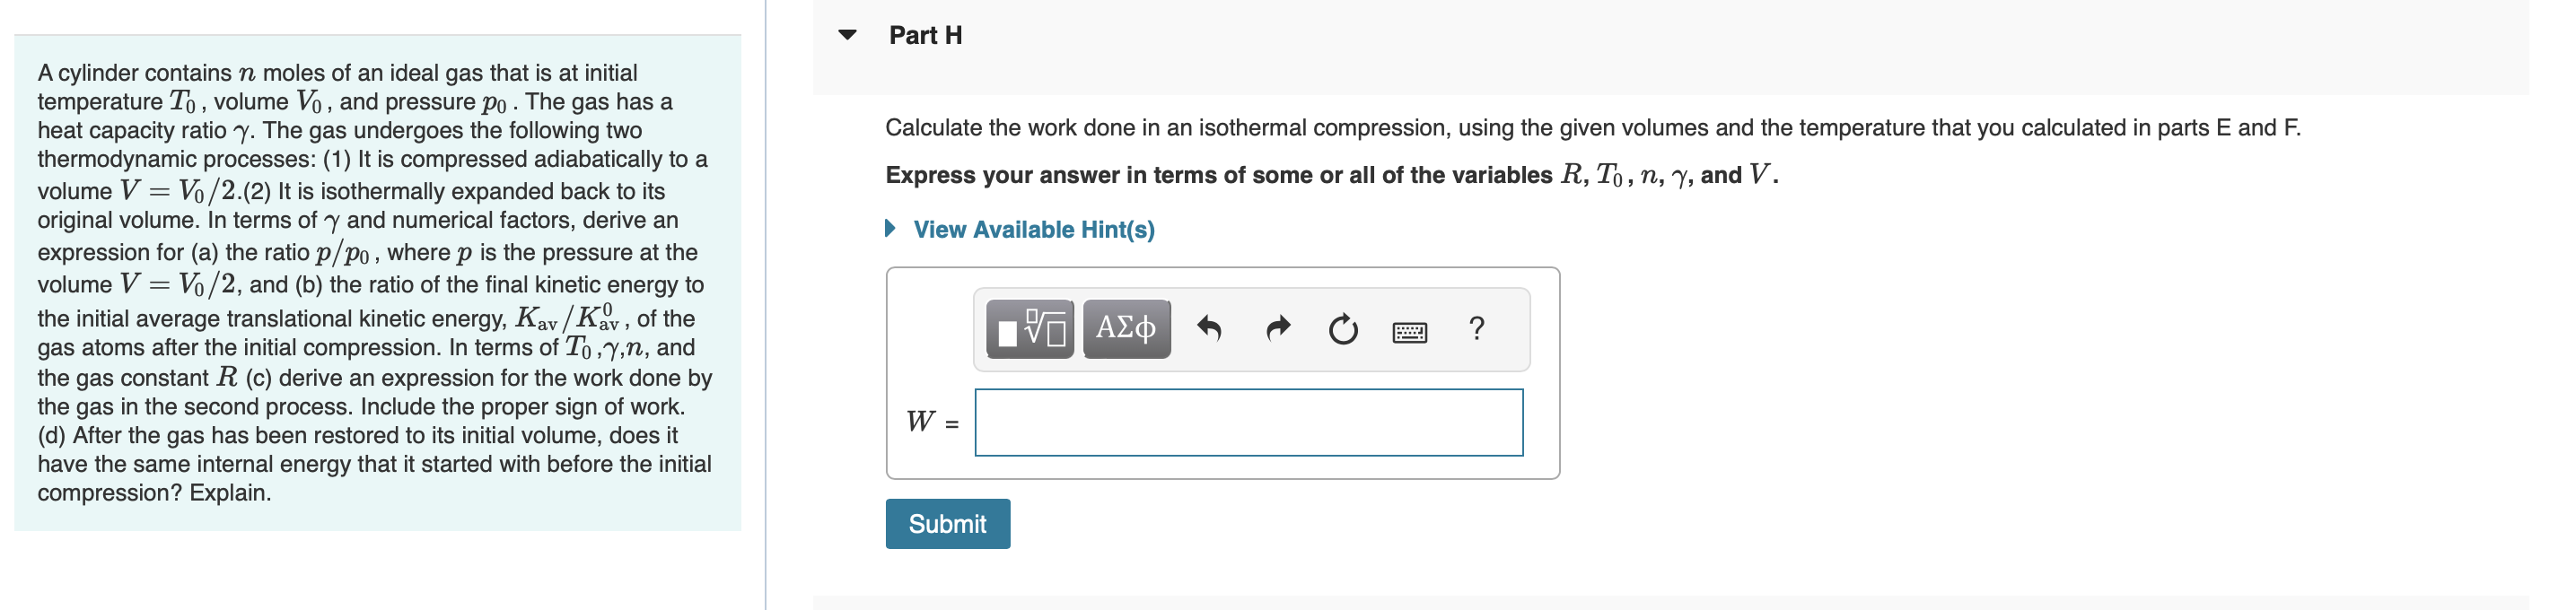Click the gray Part H header bar

(1670, 47)
